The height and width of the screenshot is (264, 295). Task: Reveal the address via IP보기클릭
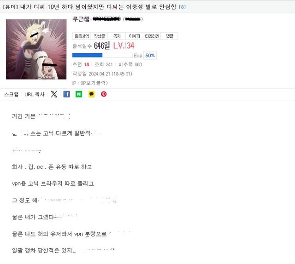(x=94, y=83)
